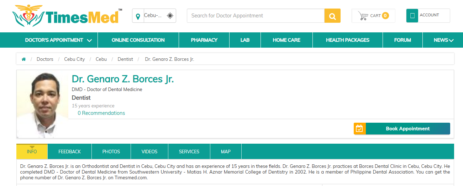Focus the Search for Doctor Appointment field
Viewport: 463px width, 186px height.
(x=256, y=16)
